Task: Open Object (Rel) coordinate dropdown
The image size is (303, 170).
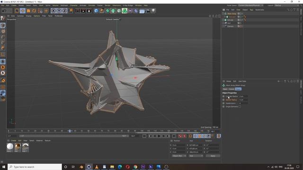Action: [179, 156]
